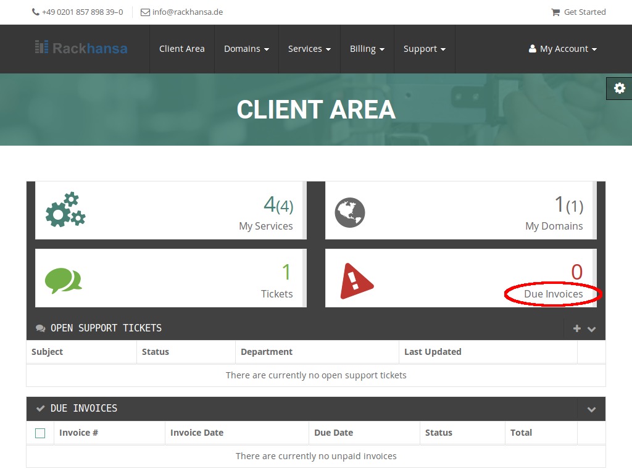This screenshot has height=474, width=632.
Task: Open the Tickets label link
Action: (276, 294)
